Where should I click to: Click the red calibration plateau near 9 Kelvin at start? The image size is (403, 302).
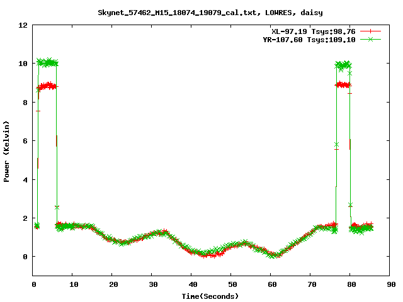pos(47,86)
